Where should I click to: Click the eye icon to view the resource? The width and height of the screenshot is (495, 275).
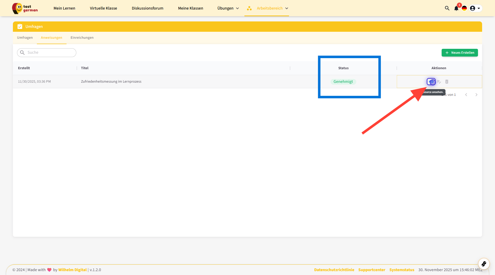point(431,82)
